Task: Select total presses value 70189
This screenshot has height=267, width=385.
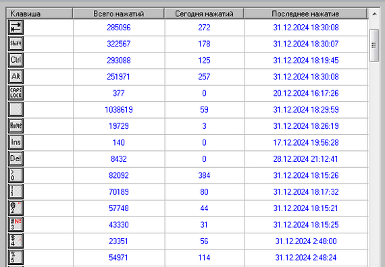Action: [x=119, y=191]
